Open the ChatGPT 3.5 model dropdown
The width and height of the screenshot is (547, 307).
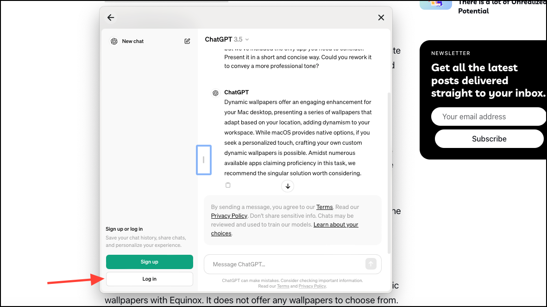(227, 39)
